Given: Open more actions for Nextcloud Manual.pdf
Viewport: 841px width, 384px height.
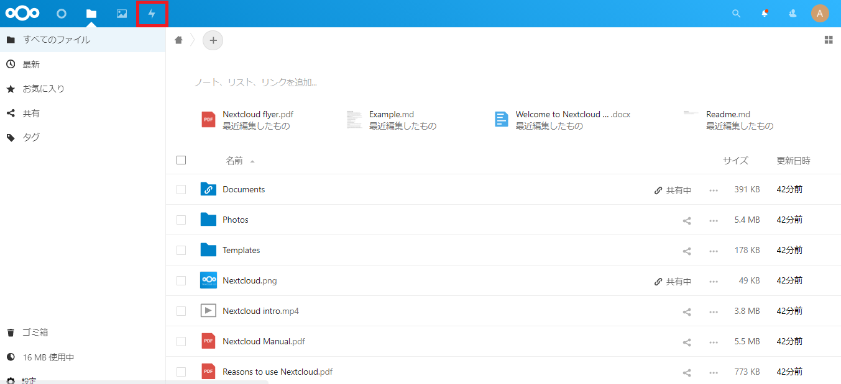Looking at the screenshot, I should (714, 342).
